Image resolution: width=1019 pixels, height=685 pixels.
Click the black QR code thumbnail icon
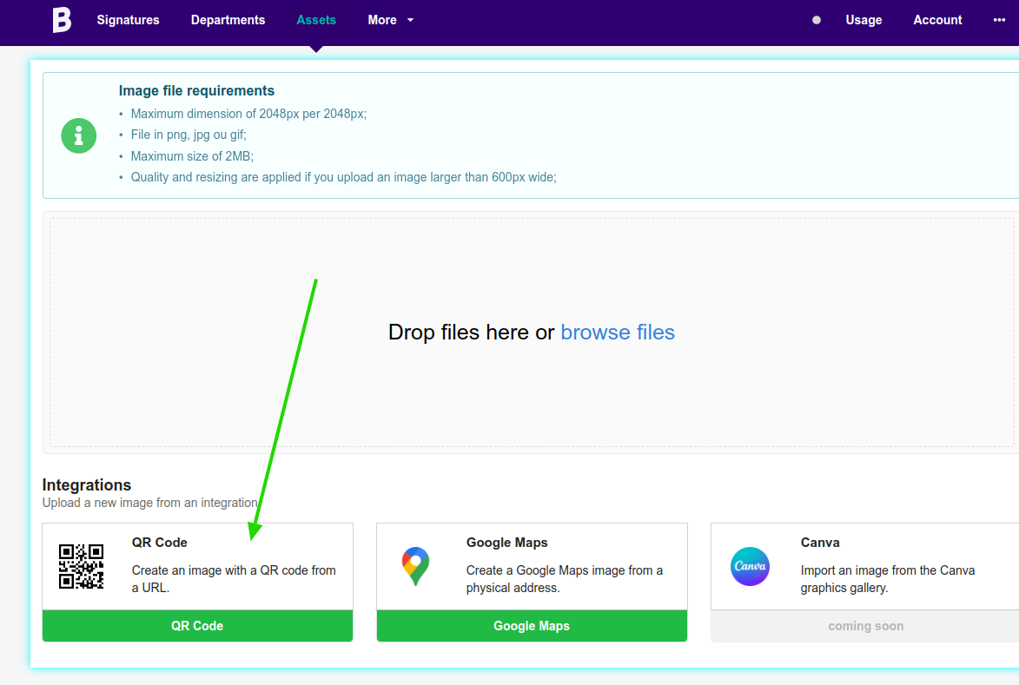[81, 566]
